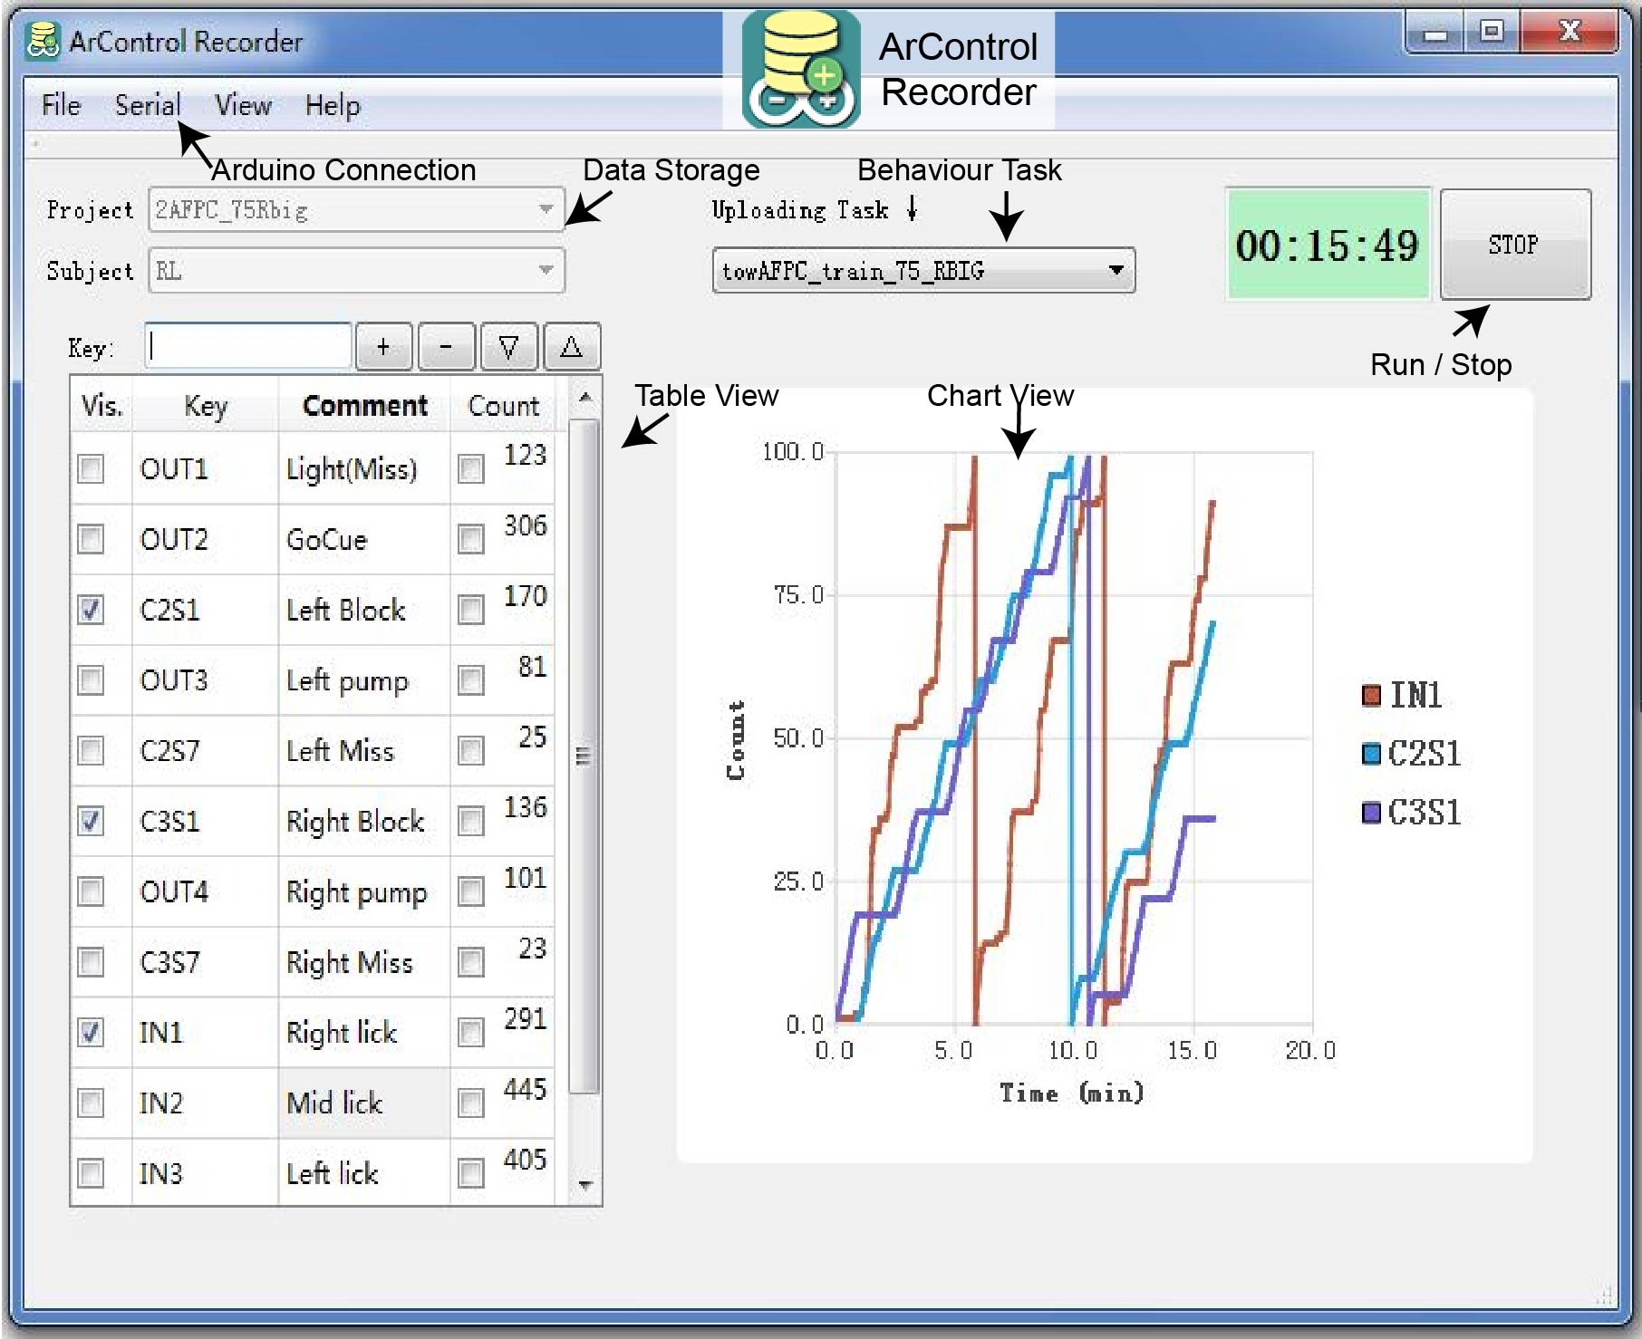The height and width of the screenshot is (1339, 1642).
Task: Click the count value 445
Action: (x=526, y=1089)
